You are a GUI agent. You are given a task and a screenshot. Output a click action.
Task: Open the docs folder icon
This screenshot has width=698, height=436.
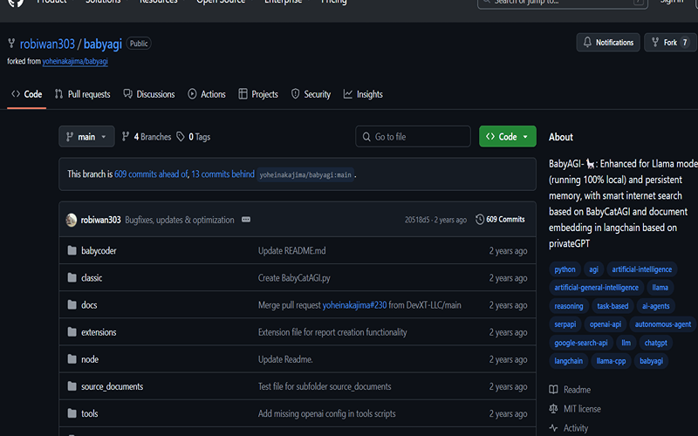[72, 304]
